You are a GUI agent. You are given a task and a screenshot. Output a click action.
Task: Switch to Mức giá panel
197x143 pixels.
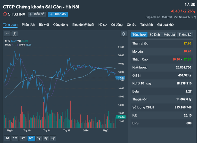(169, 35)
